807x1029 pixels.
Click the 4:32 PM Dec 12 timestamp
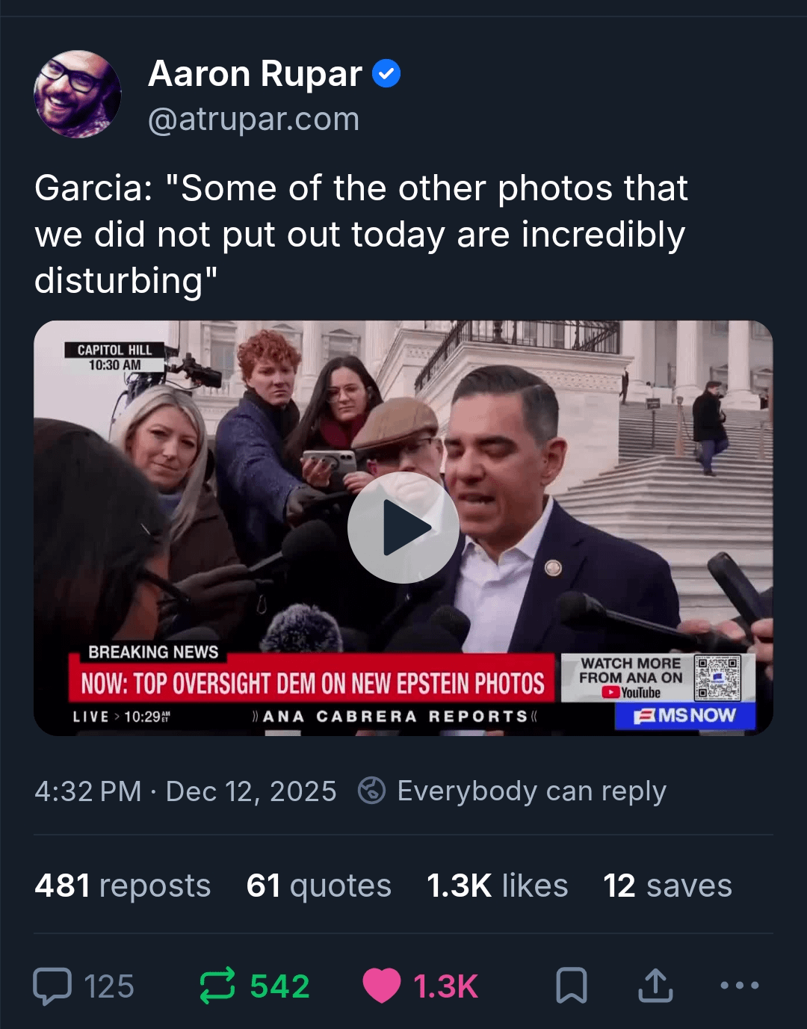click(x=185, y=791)
